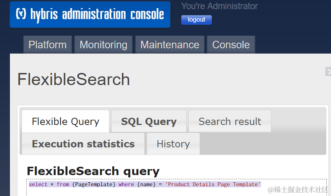Click the FlexibleSearch page heading
This screenshot has width=331, height=196.
click(74, 79)
